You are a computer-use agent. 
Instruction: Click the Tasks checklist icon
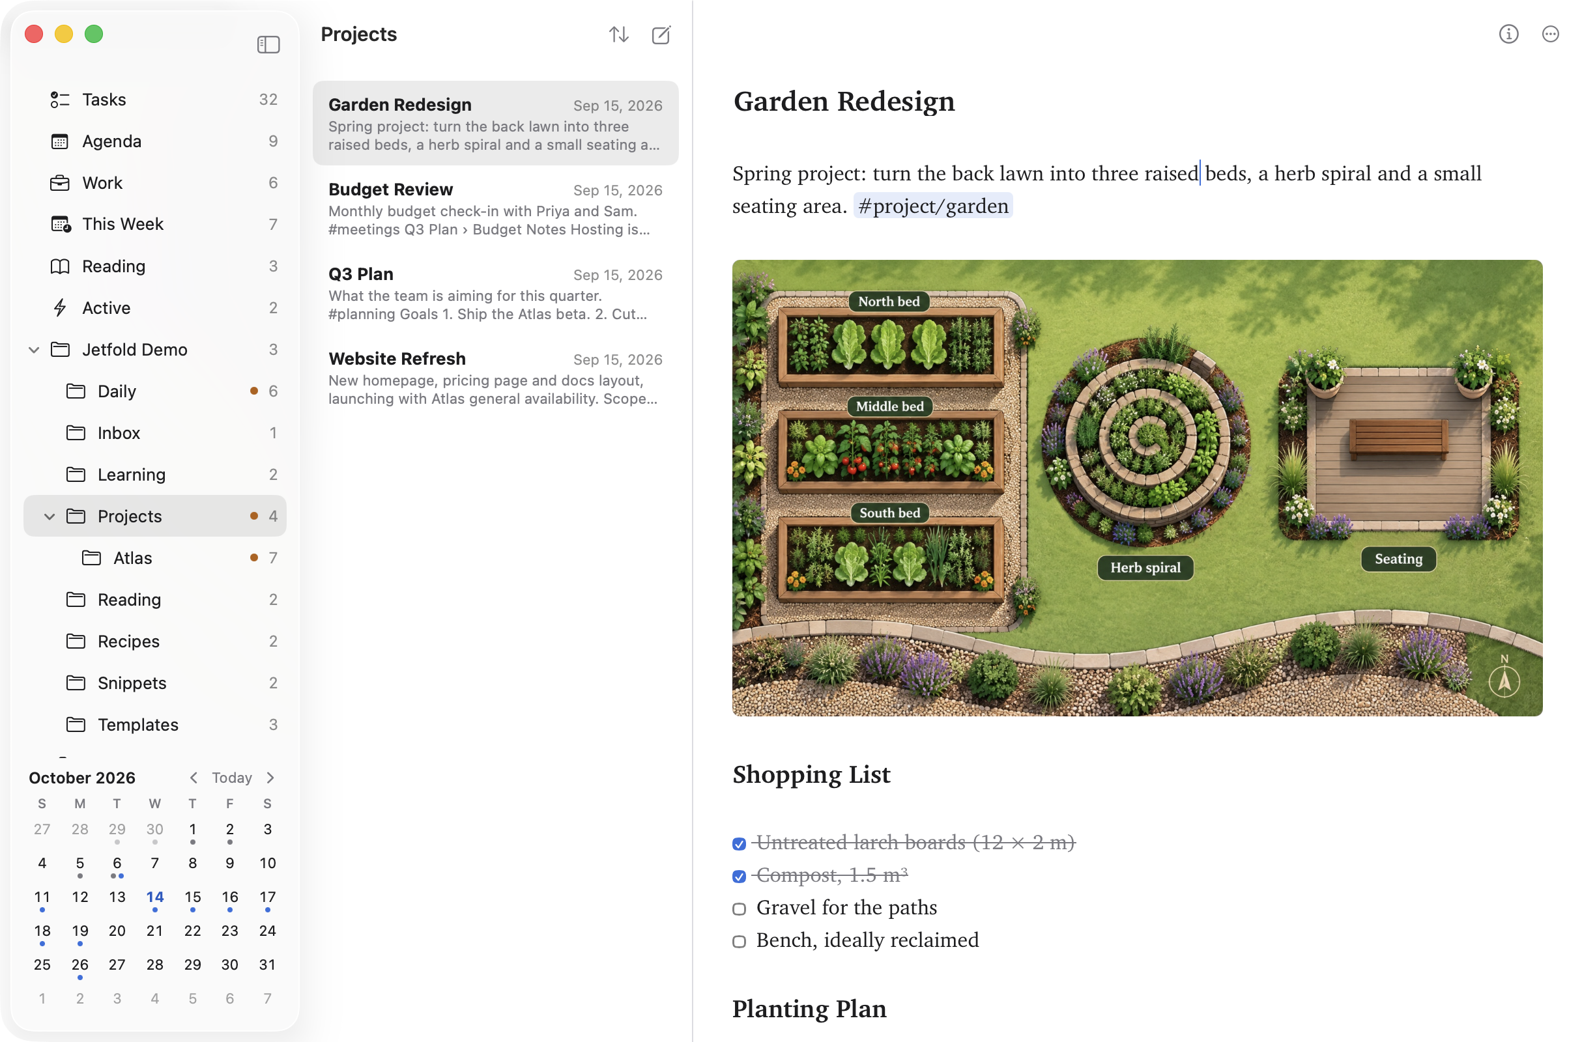tap(60, 100)
